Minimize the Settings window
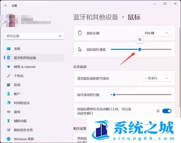Viewport: 181px width, 143px height. [155, 4]
